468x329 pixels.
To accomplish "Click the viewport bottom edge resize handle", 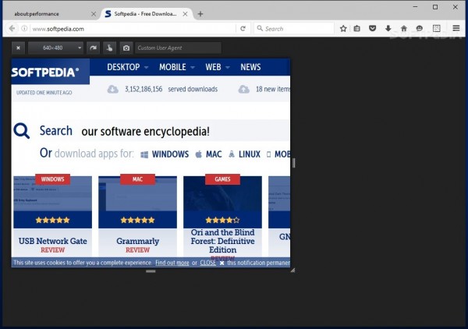I will [151, 271].
